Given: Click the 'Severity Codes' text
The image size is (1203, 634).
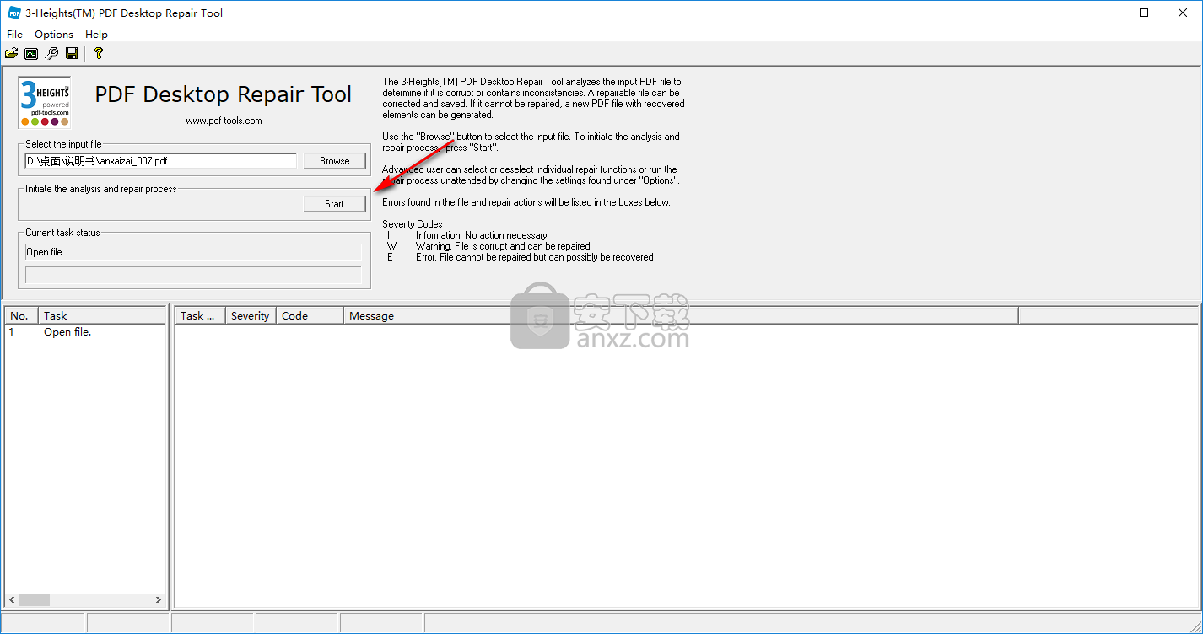Looking at the screenshot, I should [x=413, y=224].
